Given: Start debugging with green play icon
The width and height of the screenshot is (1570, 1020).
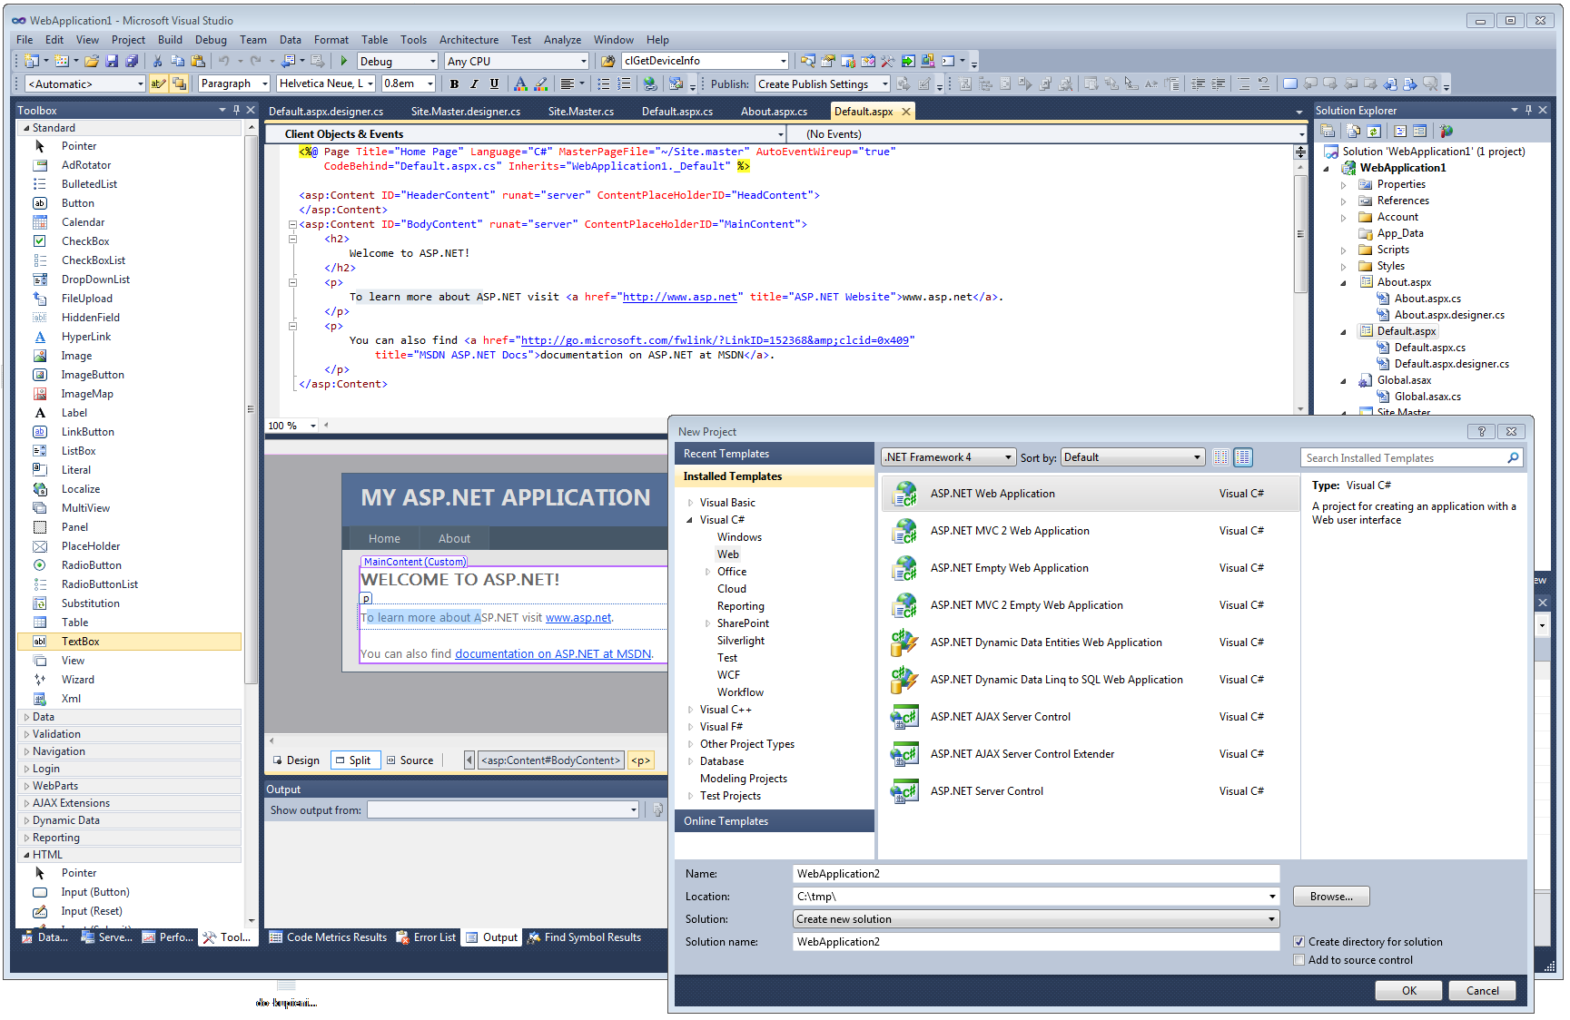Looking at the screenshot, I should point(344,61).
